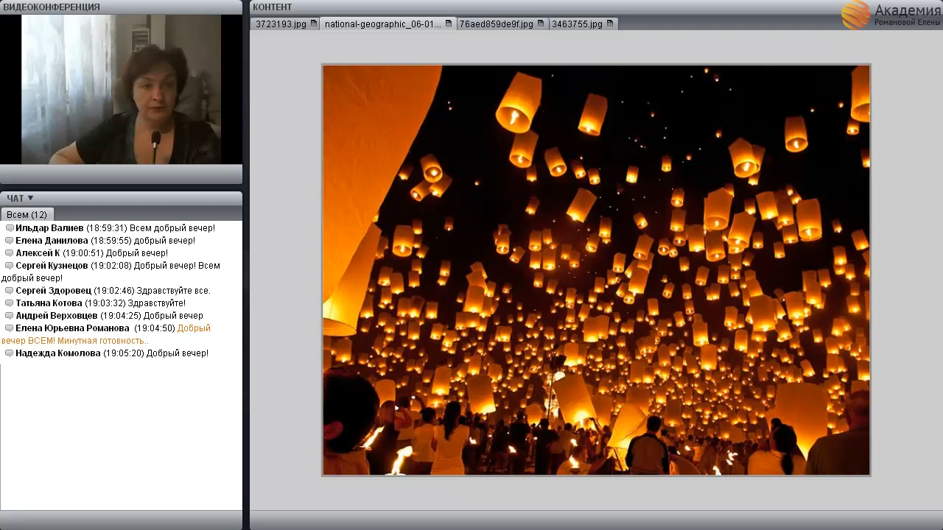
Task: Click the timestamp (19:02:08) in chat
Action: (x=111, y=266)
